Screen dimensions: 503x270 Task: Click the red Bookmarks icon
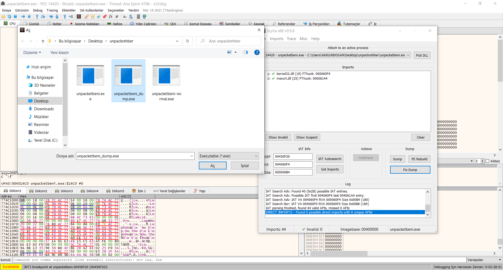[x=105, y=16]
